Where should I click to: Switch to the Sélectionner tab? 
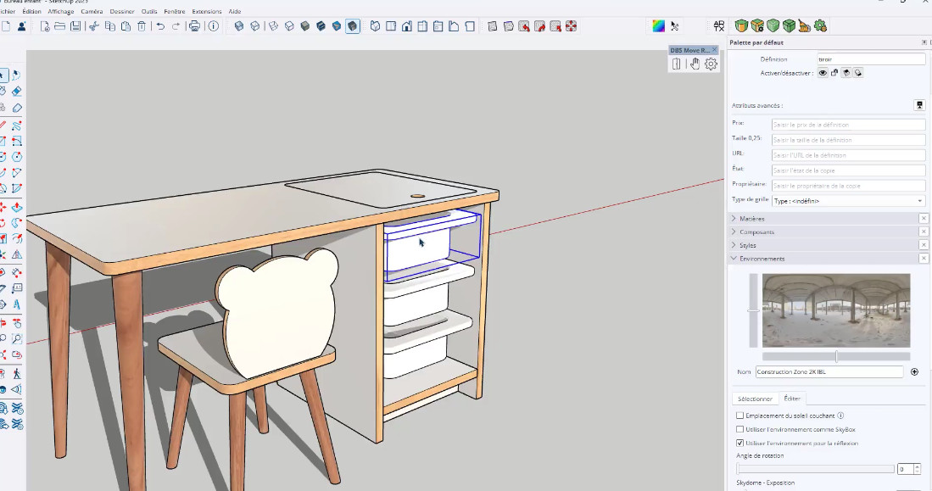[x=755, y=399]
